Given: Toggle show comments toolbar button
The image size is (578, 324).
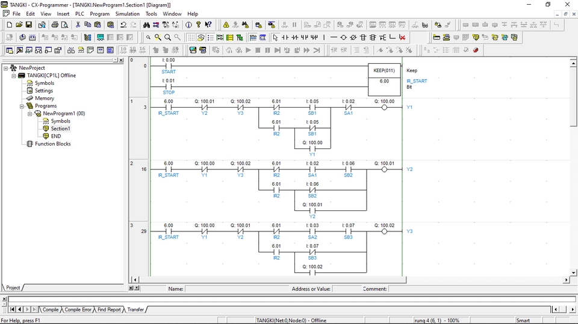Looking at the screenshot, I should [200, 37].
